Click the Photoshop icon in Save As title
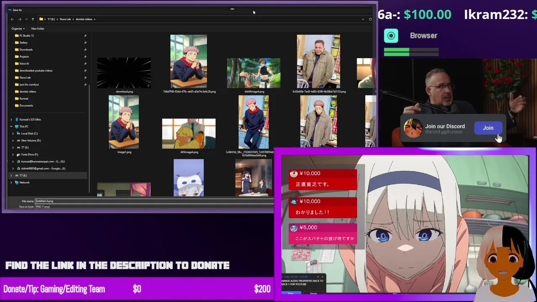The height and width of the screenshot is (302, 537). click(x=10, y=10)
